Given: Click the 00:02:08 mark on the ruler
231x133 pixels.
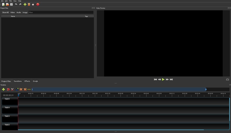Looking at the screenshot, I should click(120, 93).
